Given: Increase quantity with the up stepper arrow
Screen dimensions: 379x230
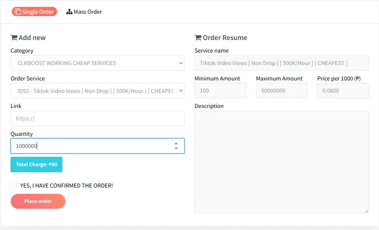Looking at the screenshot, I should pyautogui.click(x=176, y=143).
